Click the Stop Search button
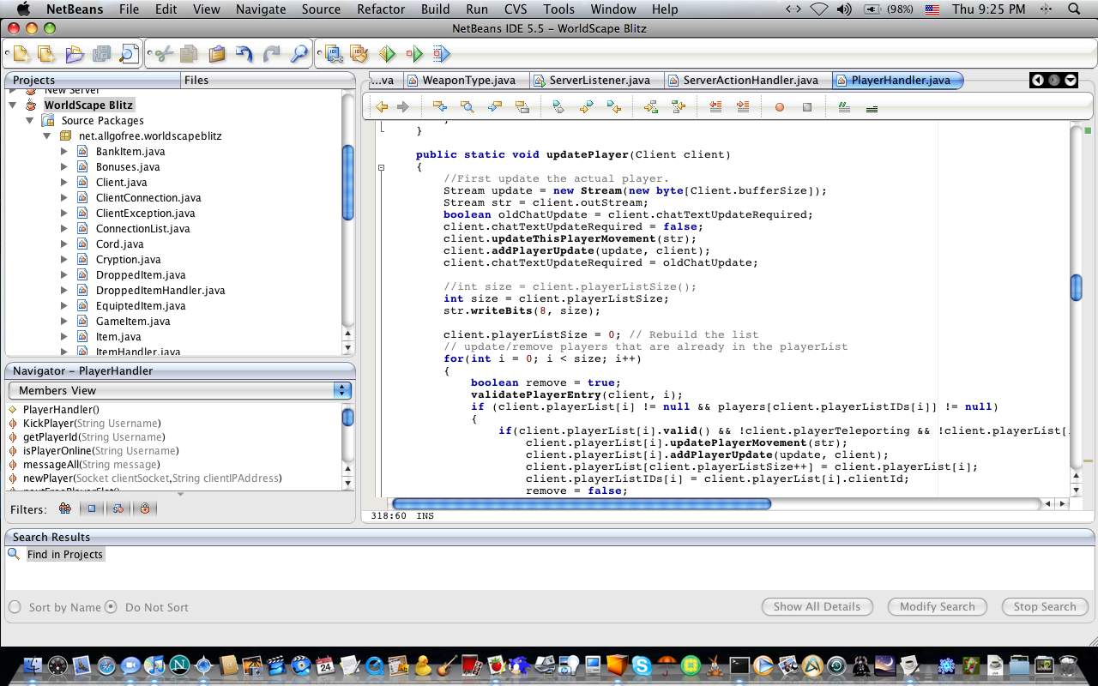 coord(1044,606)
